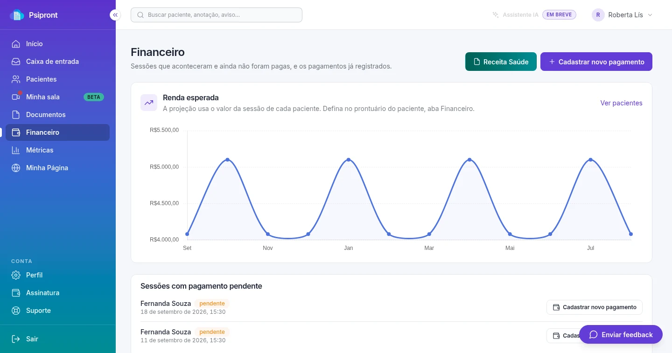The width and height of the screenshot is (672, 353).
Task: Click the Renda esperada title text
Action: point(191,97)
